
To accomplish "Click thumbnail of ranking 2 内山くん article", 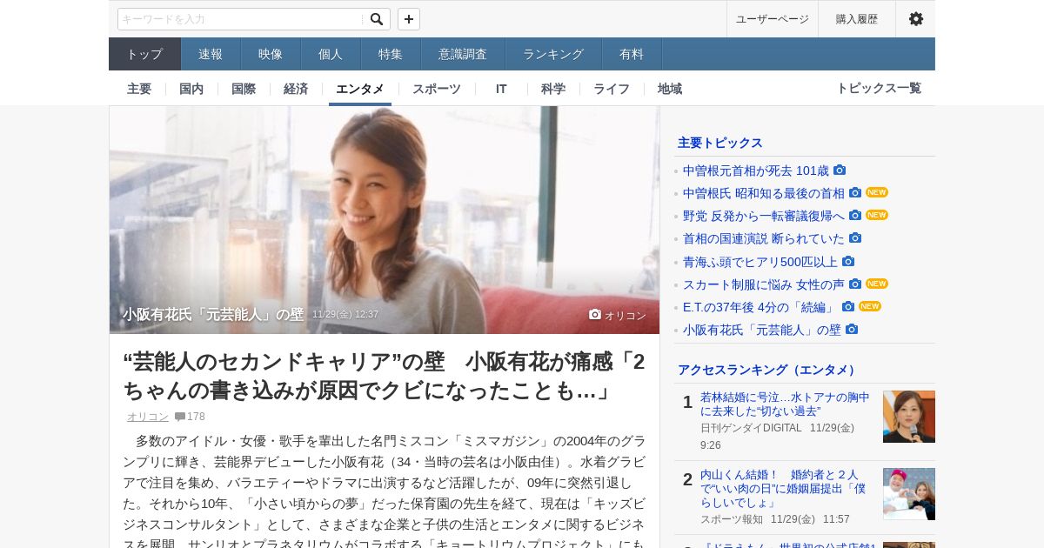I will 909,494.
